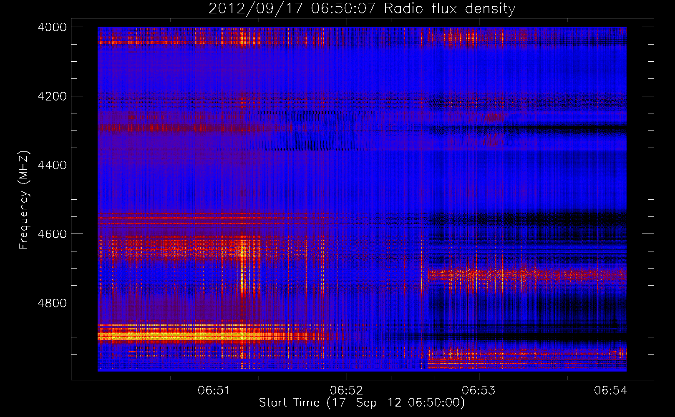Select the 4200 frequency tick label
The image size is (675, 417).
[52, 96]
